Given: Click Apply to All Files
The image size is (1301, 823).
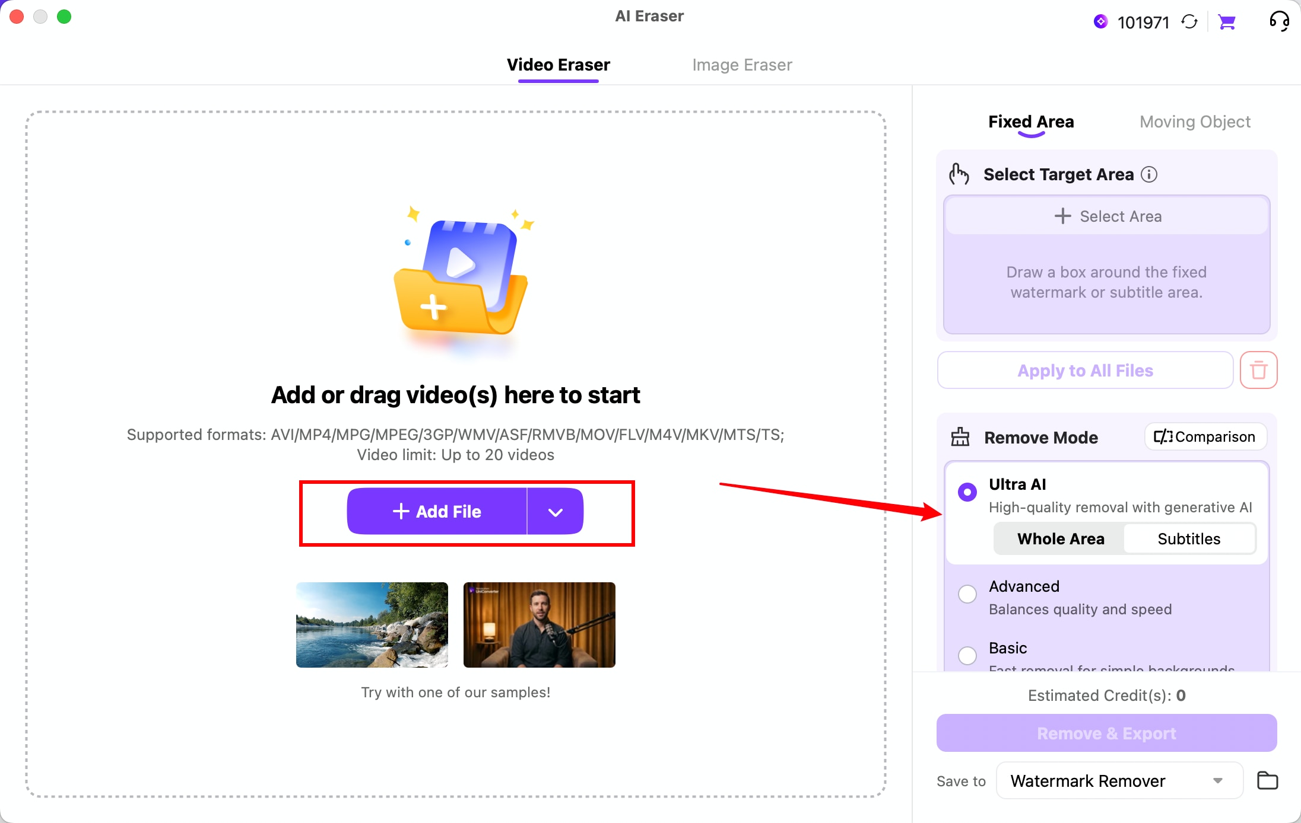Looking at the screenshot, I should click(x=1085, y=371).
